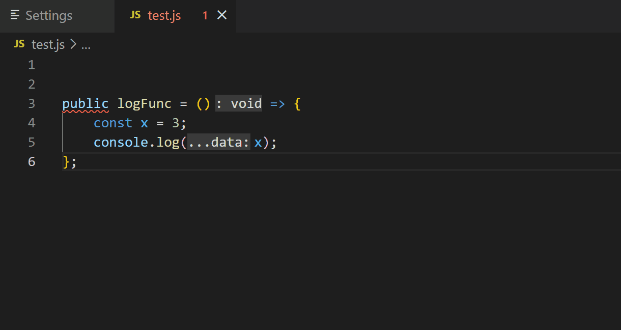Viewport: 621px width, 330px height.
Task: Select the 'console.log' call on line 5
Action: (x=136, y=142)
